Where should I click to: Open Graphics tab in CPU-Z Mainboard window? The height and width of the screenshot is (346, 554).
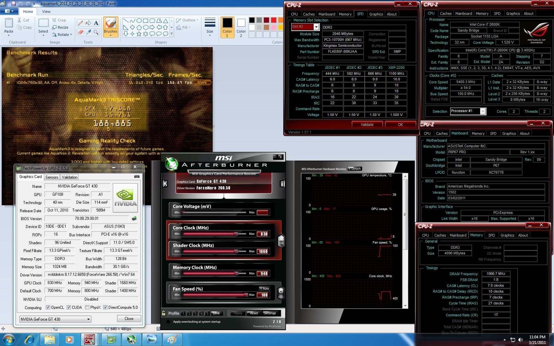[x=509, y=134]
